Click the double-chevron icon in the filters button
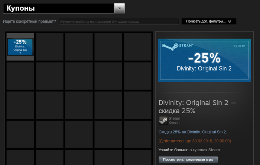Screen dimensions: 260x165 click(x=230, y=21)
